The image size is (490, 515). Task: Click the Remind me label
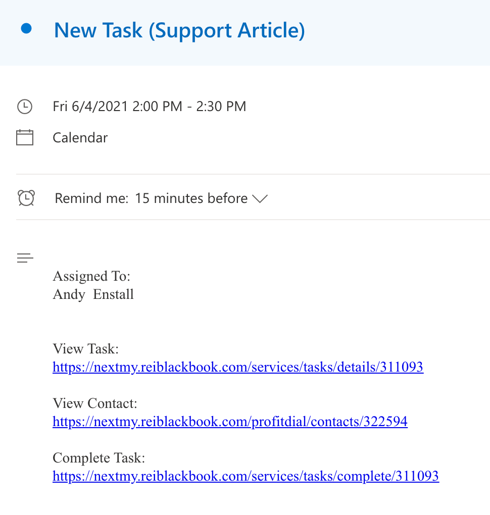coord(92,198)
